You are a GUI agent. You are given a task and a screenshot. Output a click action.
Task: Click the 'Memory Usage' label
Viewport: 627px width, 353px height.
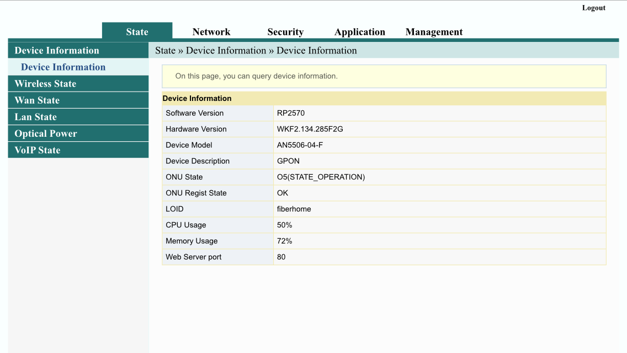pyautogui.click(x=192, y=241)
